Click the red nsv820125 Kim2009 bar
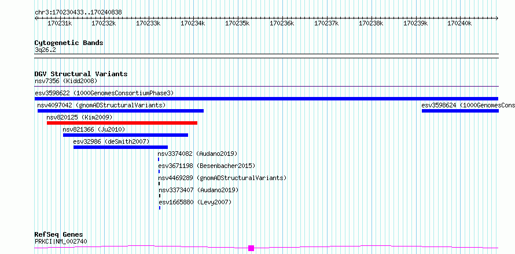 [x=122, y=123]
